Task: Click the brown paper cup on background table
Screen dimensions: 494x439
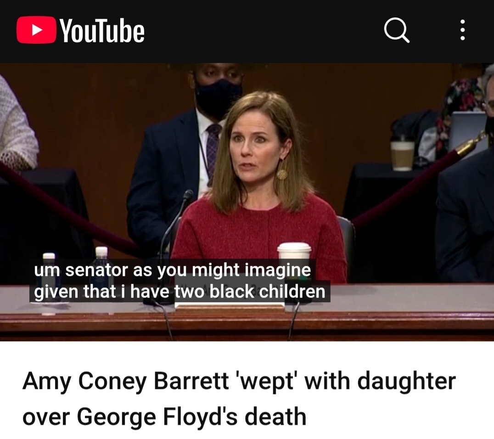Action: click(x=402, y=153)
